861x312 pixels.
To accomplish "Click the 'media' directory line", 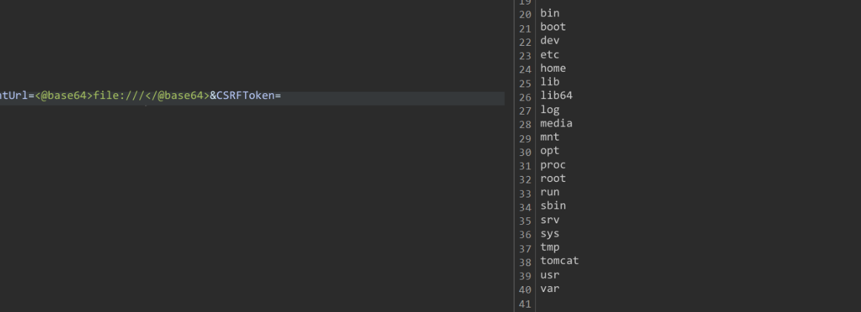I will coord(556,123).
